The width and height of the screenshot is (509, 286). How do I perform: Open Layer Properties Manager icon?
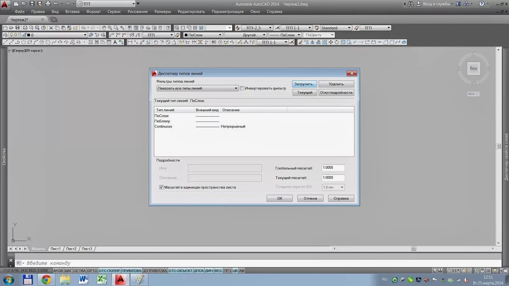tap(5, 35)
